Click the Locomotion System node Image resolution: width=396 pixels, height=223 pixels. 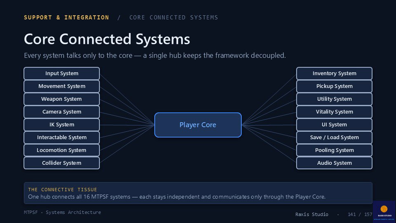click(x=61, y=150)
